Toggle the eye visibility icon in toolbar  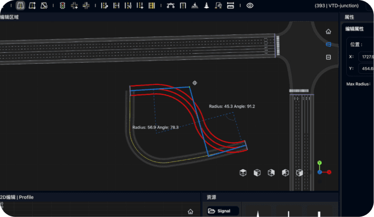250,6
